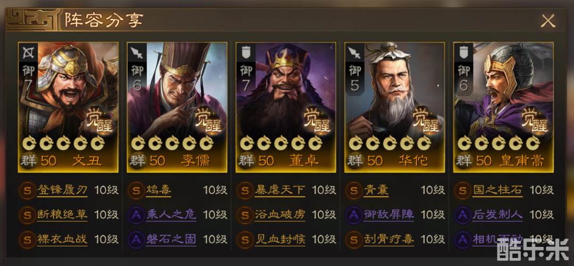Click the shield troop icon on 董卓 card
The width and height of the screenshot is (574, 266).
click(x=246, y=53)
